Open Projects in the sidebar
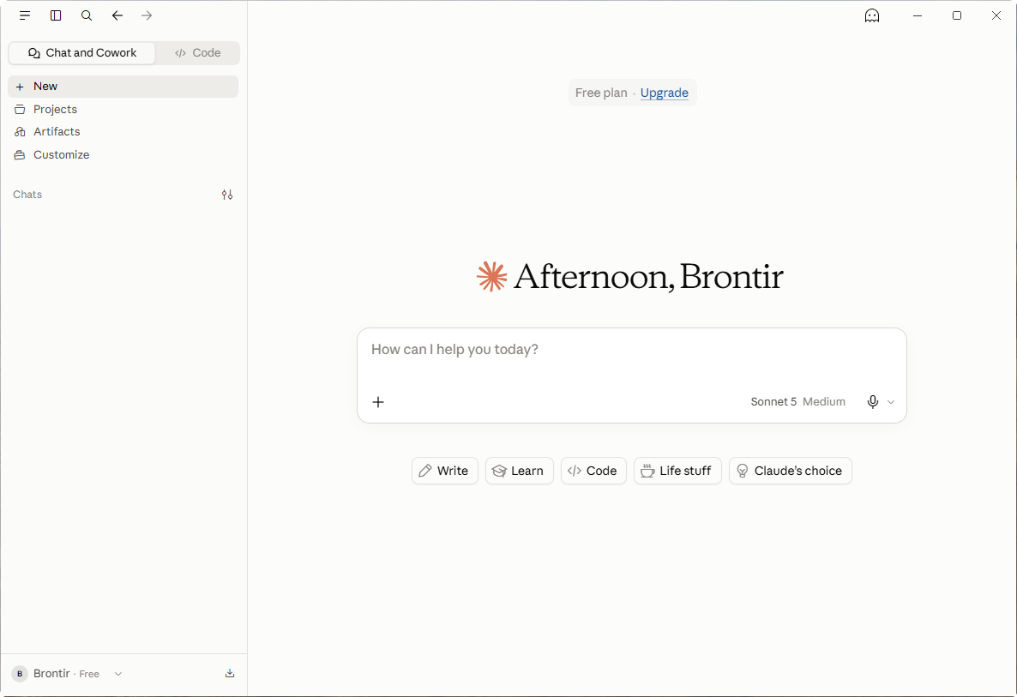The height and width of the screenshot is (697, 1017). (123, 110)
